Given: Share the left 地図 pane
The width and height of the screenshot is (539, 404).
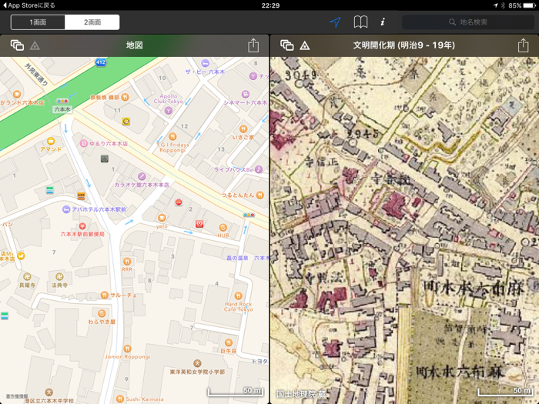Looking at the screenshot, I should tap(253, 45).
